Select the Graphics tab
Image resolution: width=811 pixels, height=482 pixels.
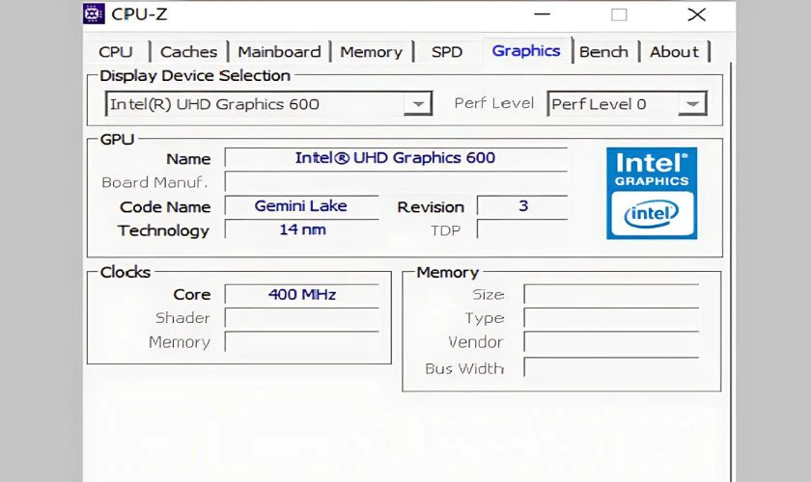526,51
